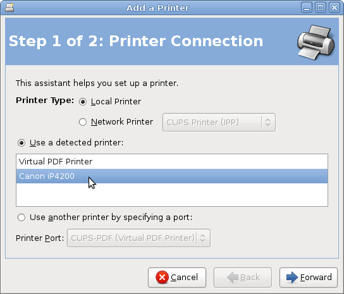Click empty area of detected printers list
The image size is (344, 294).
click(172, 195)
